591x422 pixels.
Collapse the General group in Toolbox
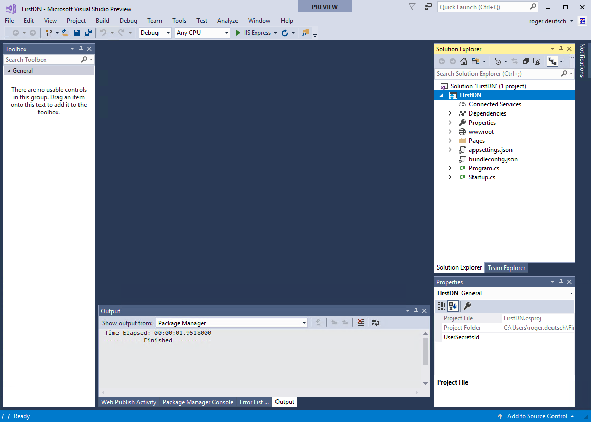coord(9,71)
